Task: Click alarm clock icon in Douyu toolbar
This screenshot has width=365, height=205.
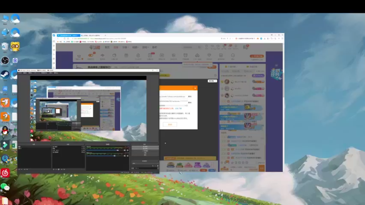Action: click(185, 55)
